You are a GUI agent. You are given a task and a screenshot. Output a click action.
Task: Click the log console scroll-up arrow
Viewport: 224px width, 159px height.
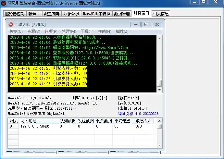pyautogui.click(x=159, y=38)
